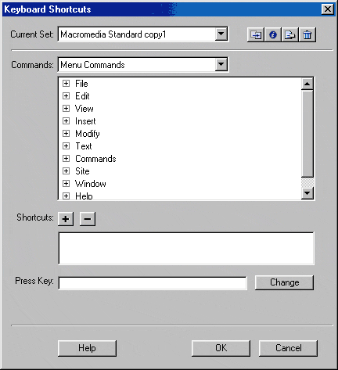Click the Export Set as HTML icon

(290, 34)
